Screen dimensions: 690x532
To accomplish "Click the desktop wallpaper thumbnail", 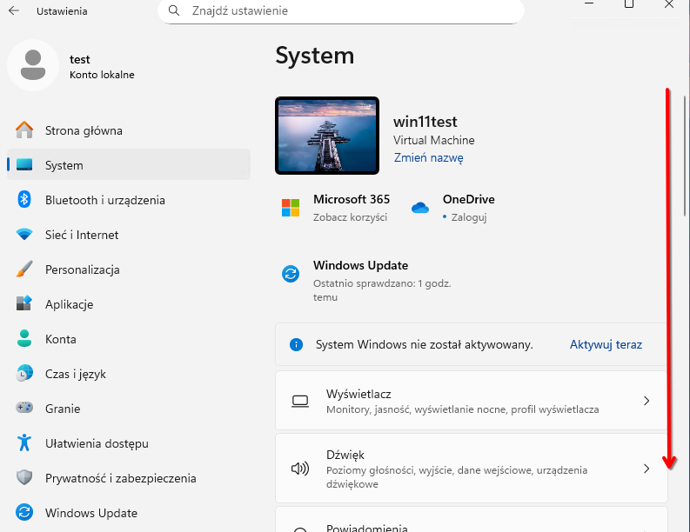I will tap(327, 136).
